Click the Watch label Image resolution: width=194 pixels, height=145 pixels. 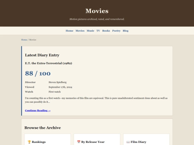click(x=29, y=92)
